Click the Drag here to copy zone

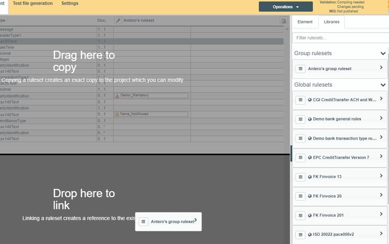click(x=145, y=84)
